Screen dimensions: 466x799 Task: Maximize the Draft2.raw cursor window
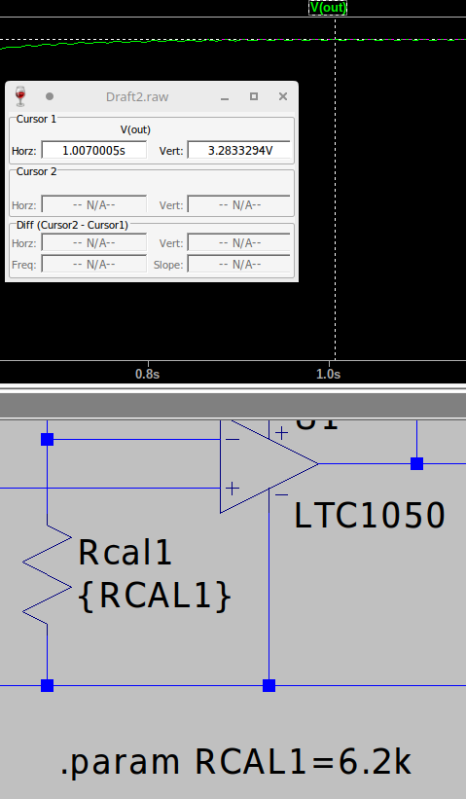point(254,96)
